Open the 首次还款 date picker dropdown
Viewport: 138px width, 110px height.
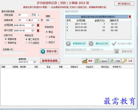[x=33, y=31]
